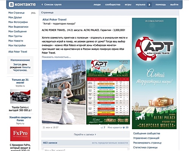Open the игры menu item
189x151 pixels.
128,5
